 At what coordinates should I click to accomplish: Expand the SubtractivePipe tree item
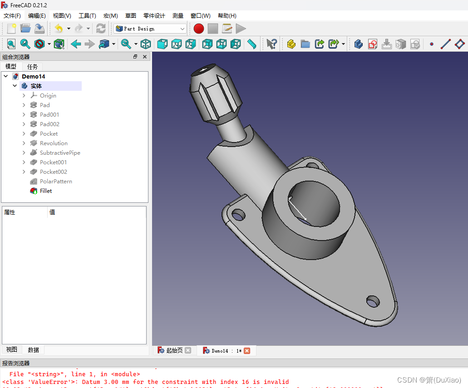24,153
